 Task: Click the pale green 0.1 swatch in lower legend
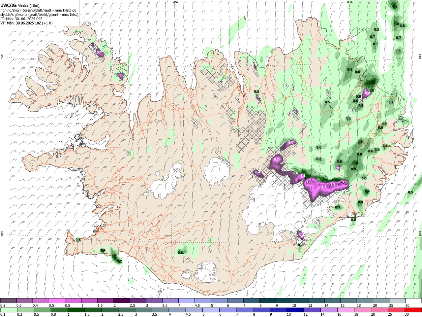9,310
